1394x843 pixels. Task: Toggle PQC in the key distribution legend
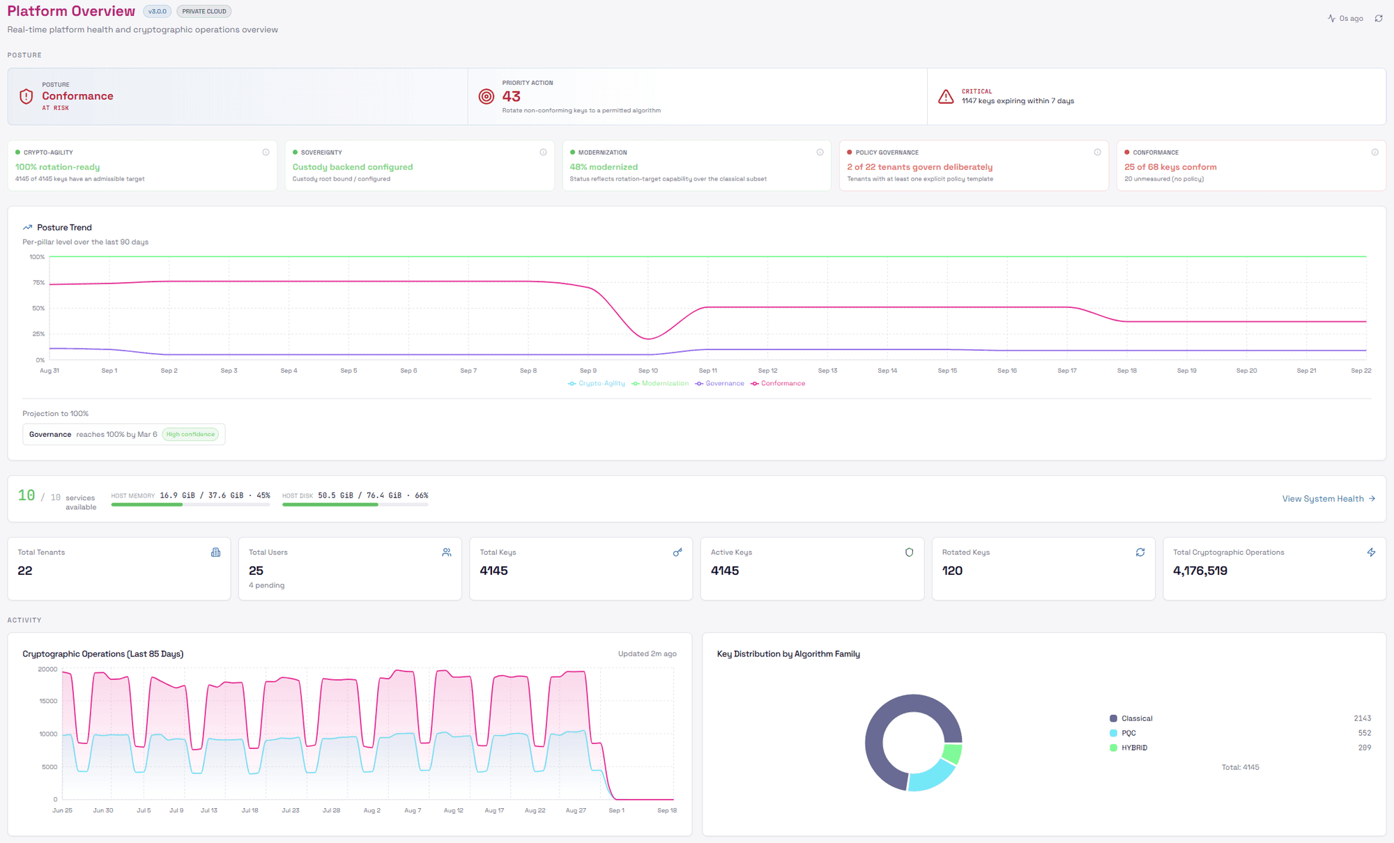(1123, 733)
